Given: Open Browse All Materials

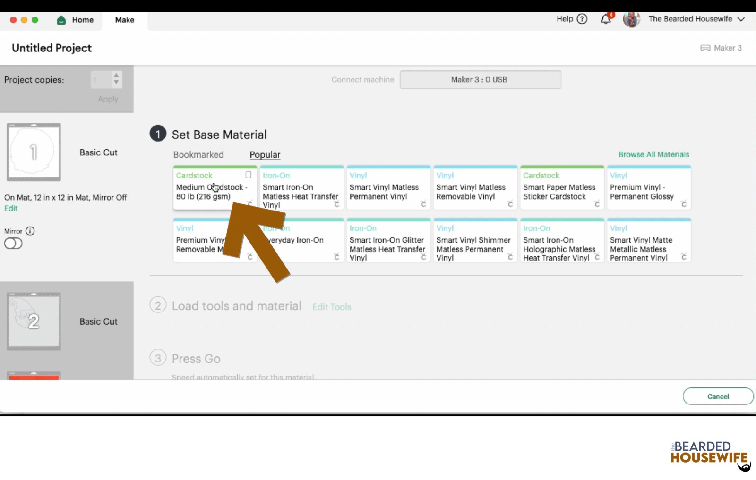Looking at the screenshot, I should 654,154.
